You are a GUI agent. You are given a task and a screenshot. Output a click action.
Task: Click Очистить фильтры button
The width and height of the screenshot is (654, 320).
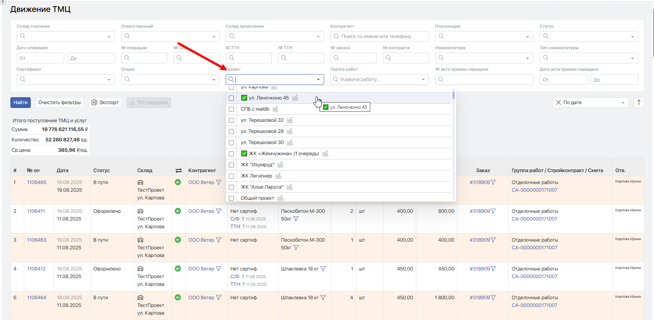[60, 103]
